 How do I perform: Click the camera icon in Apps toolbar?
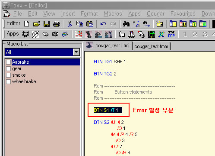point(55,34)
